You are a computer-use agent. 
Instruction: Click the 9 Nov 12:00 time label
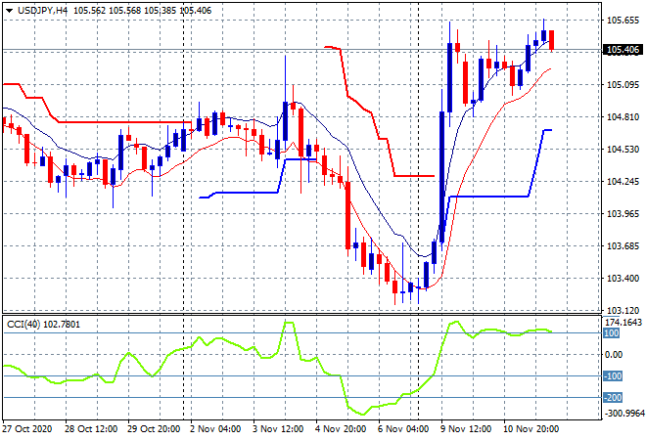(x=466, y=429)
